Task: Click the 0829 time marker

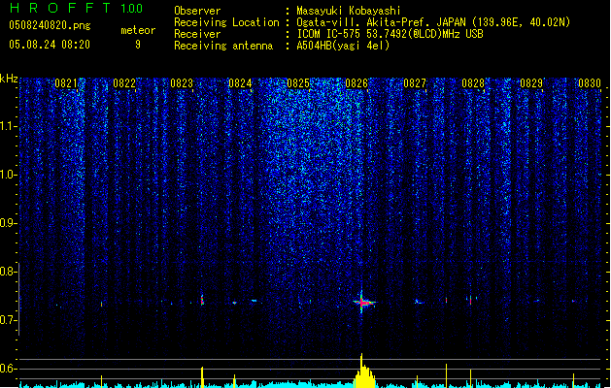Action: pos(531,83)
